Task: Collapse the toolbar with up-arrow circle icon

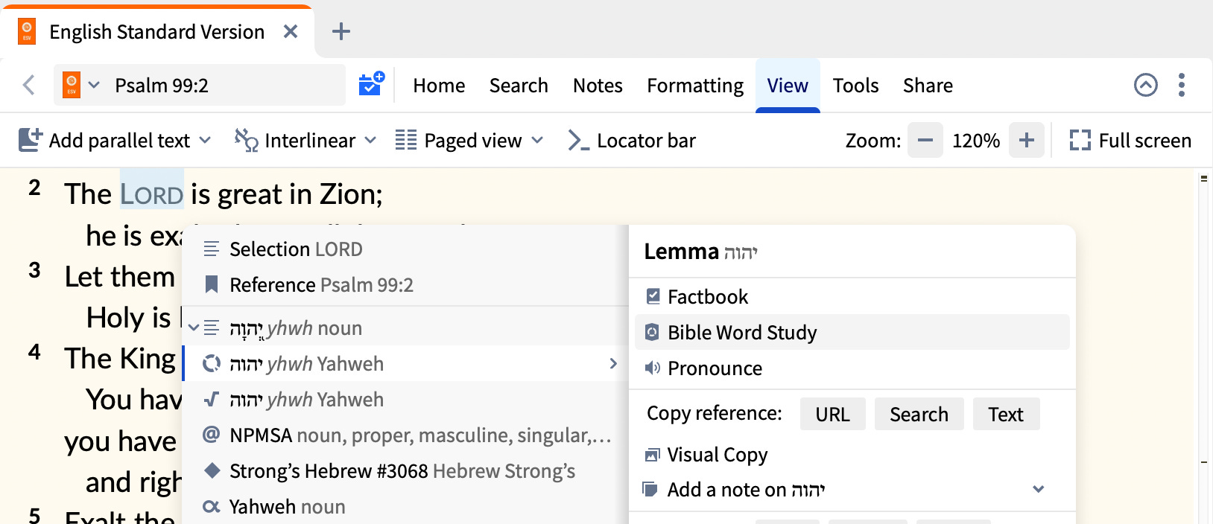Action: pyautogui.click(x=1145, y=85)
